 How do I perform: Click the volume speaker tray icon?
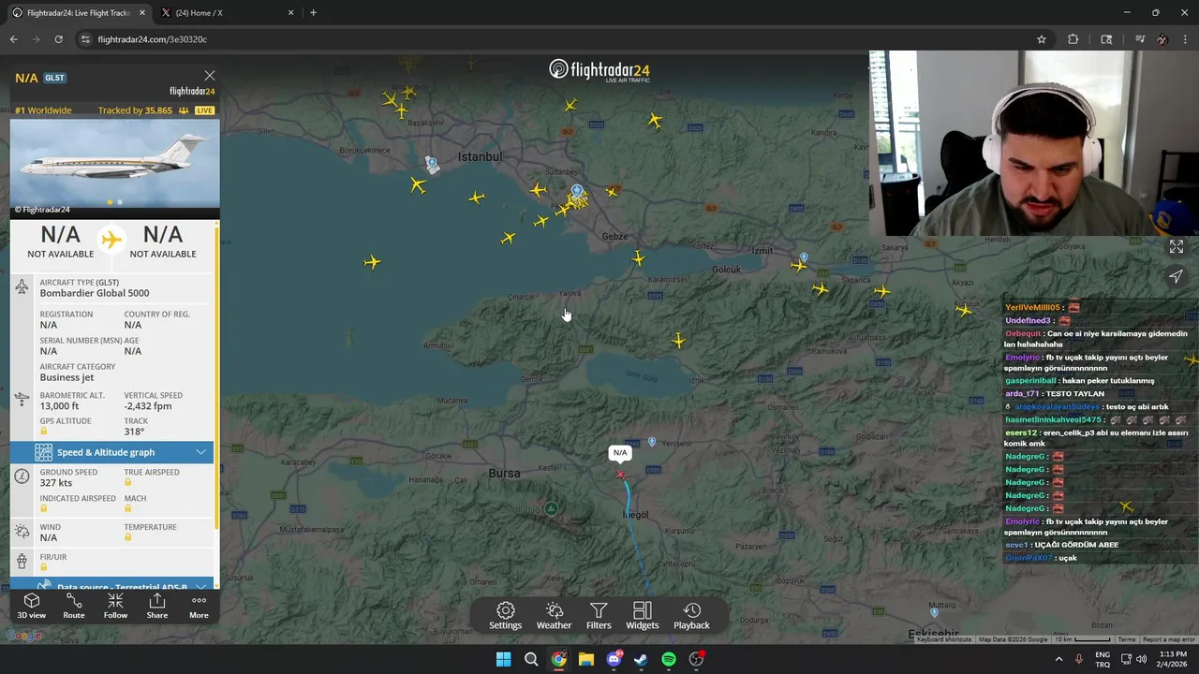pyautogui.click(x=1141, y=659)
